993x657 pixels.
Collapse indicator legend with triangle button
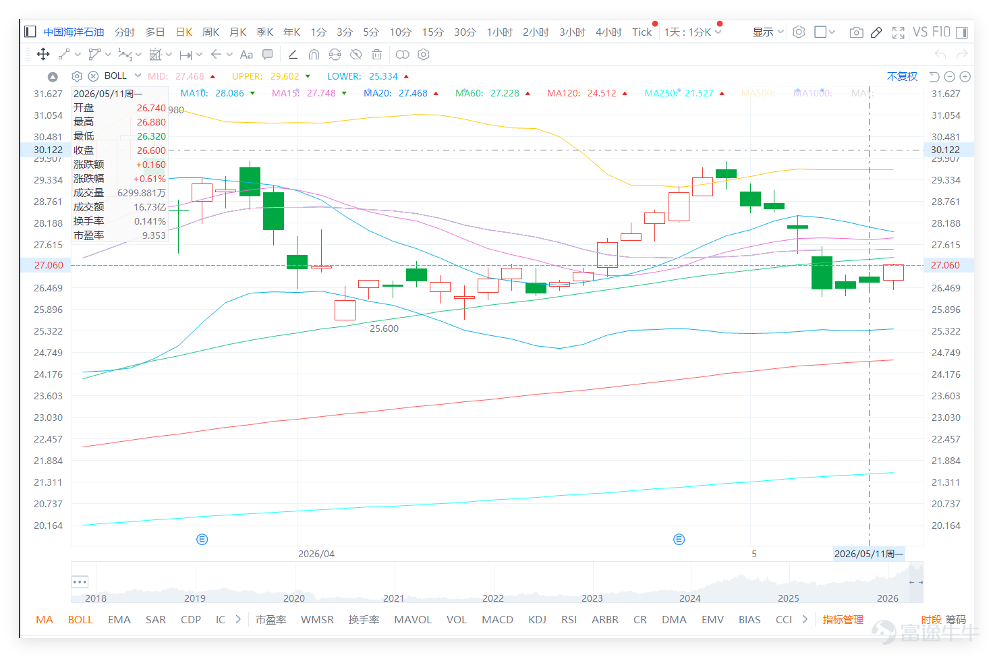click(53, 77)
